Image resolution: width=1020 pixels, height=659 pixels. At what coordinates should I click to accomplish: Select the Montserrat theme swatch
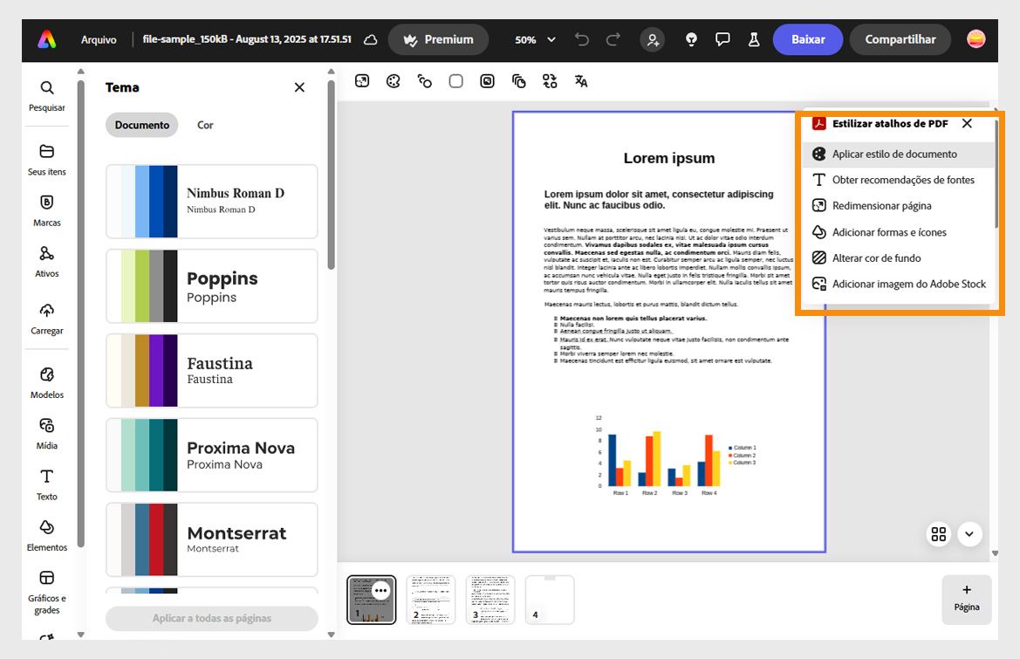pyautogui.click(x=211, y=539)
